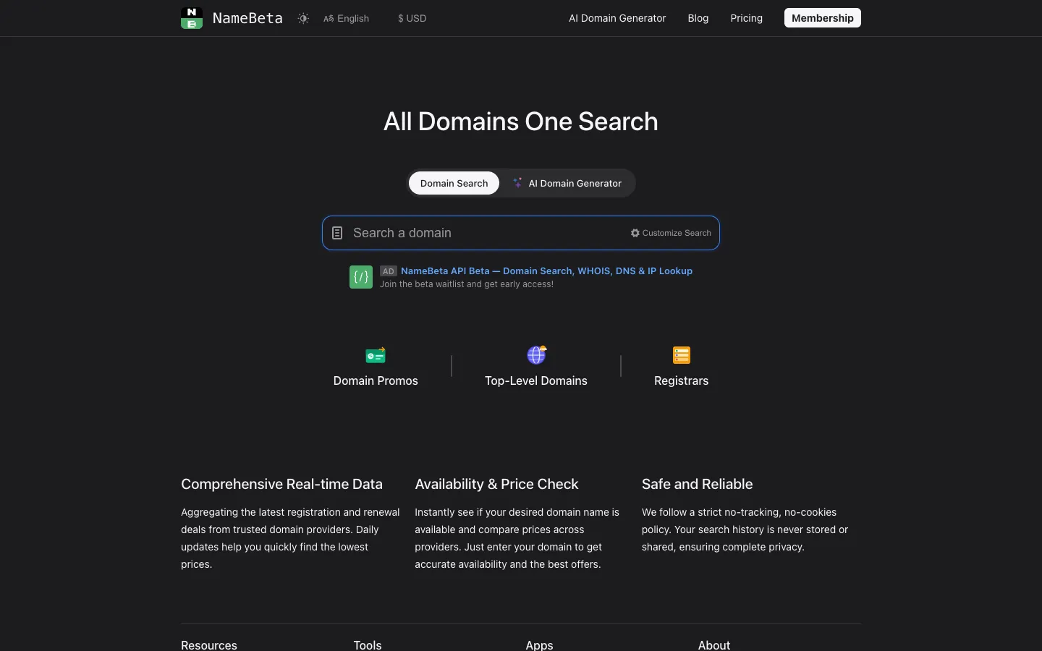The width and height of the screenshot is (1042, 651).
Task: Click the green API code icon
Action: pyautogui.click(x=361, y=277)
